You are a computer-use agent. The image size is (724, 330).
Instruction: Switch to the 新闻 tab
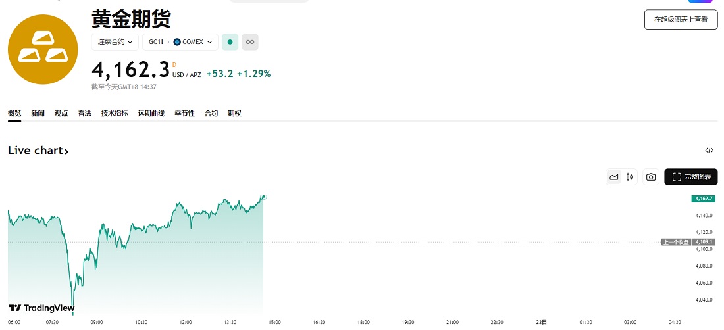pos(38,114)
